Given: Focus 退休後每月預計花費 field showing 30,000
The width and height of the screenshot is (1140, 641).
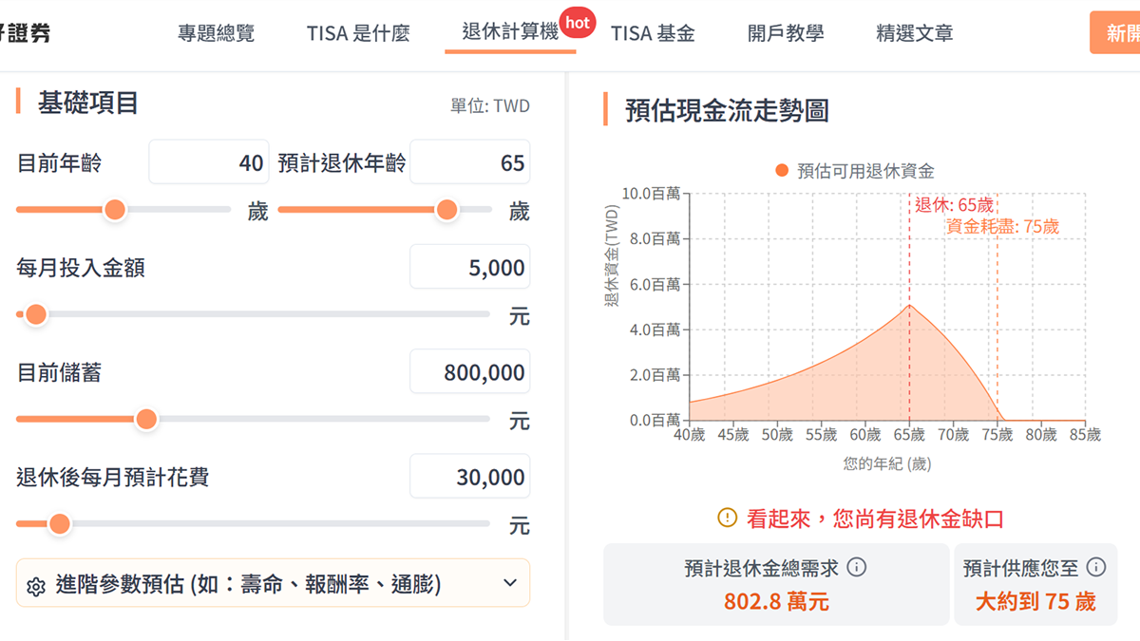Looking at the screenshot, I should click(x=470, y=477).
